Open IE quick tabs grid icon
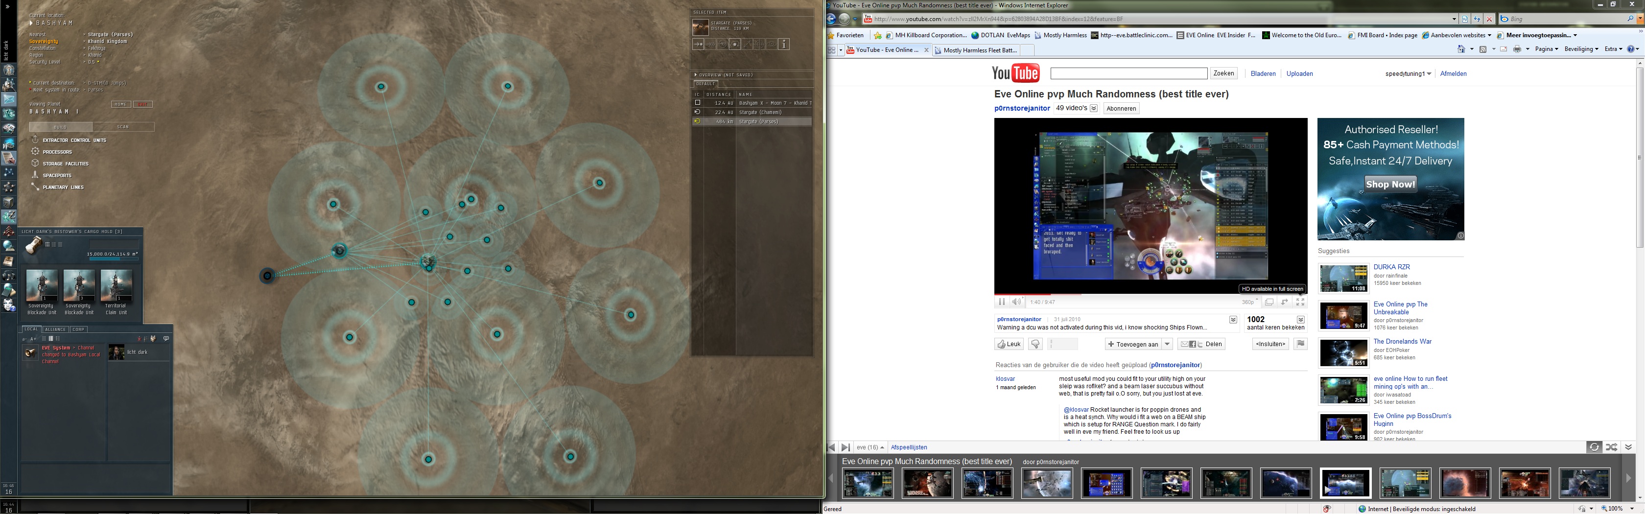Image resolution: width=1645 pixels, height=514 pixels. click(x=831, y=50)
